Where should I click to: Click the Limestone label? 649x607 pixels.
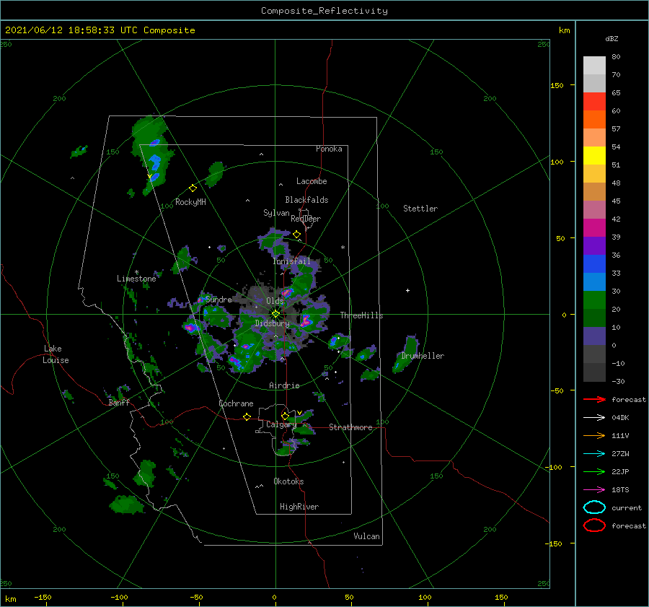[136, 279]
